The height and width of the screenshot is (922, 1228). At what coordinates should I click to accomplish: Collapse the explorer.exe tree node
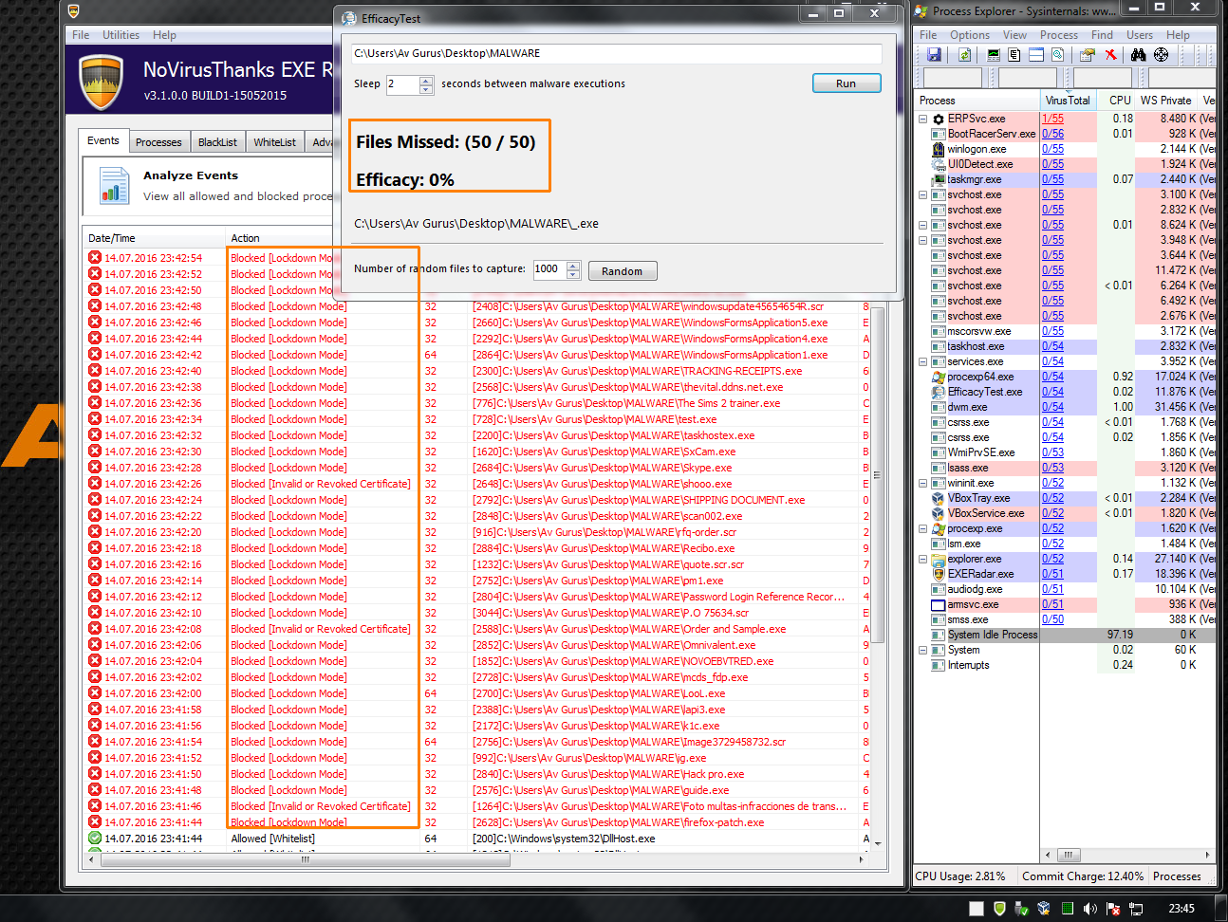pyautogui.click(x=922, y=559)
